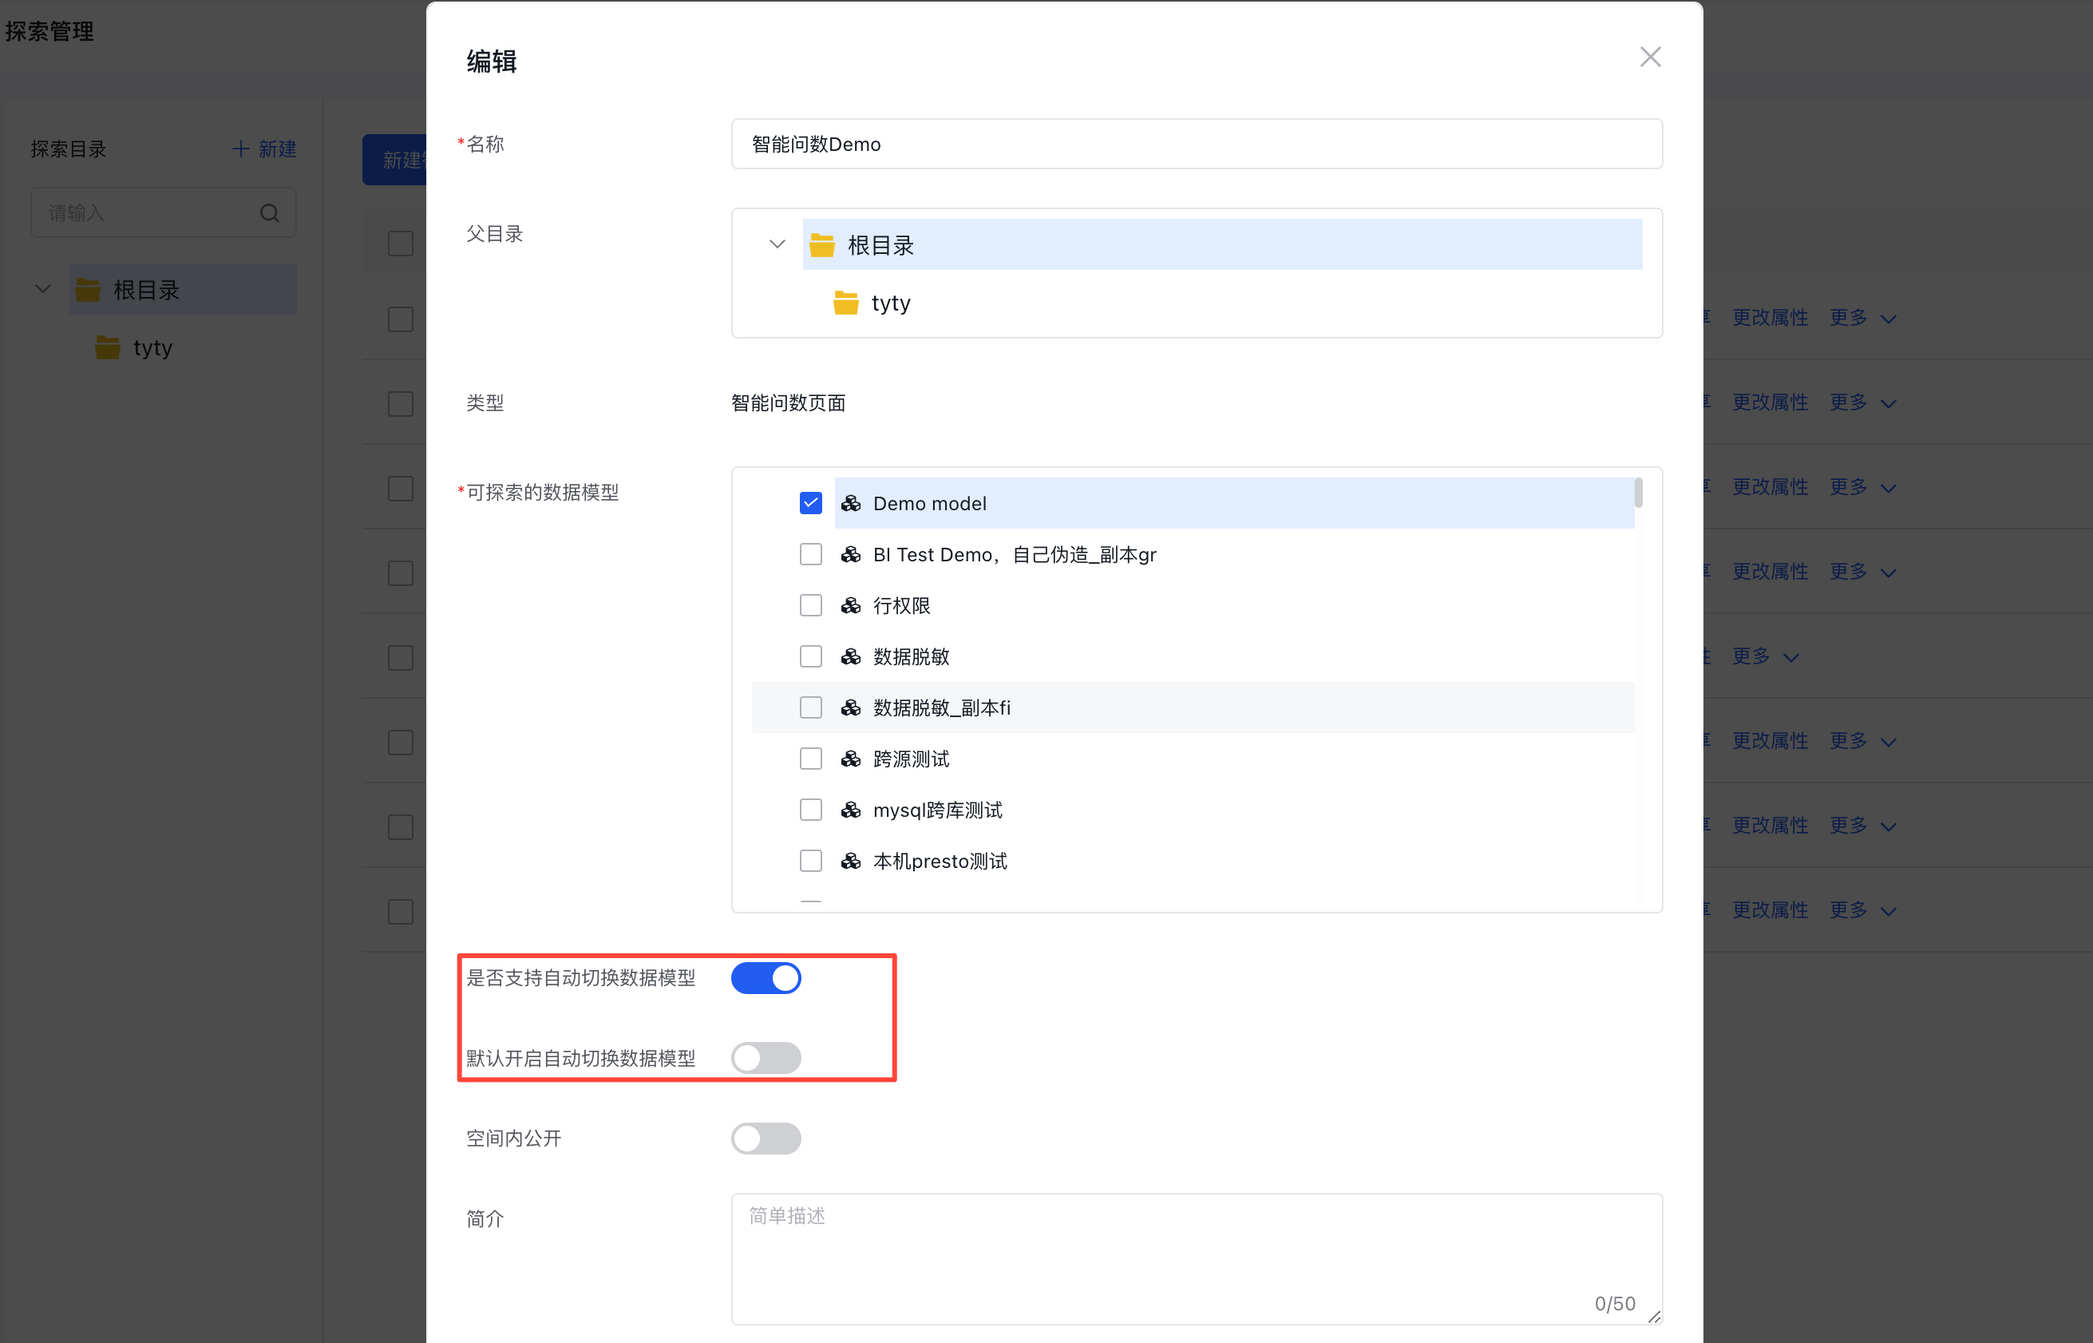Check the mysql跨库测试 model checkbox

point(811,810)
